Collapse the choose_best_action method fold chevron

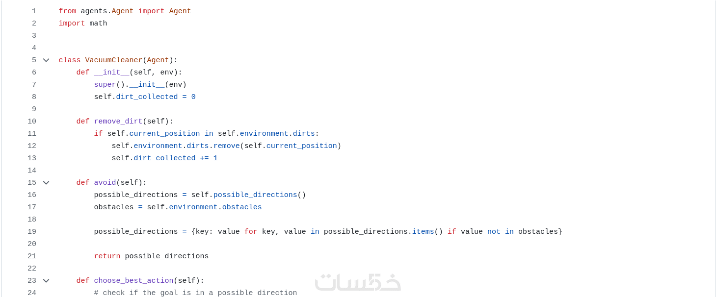coord(46,281)
